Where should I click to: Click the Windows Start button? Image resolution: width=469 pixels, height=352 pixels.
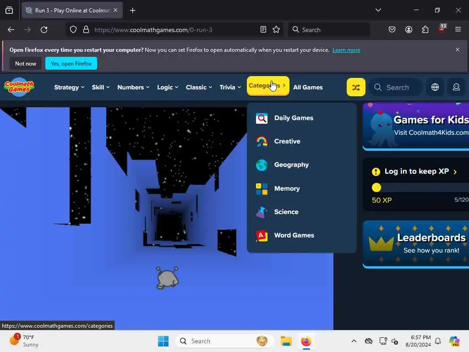(164, 341)
